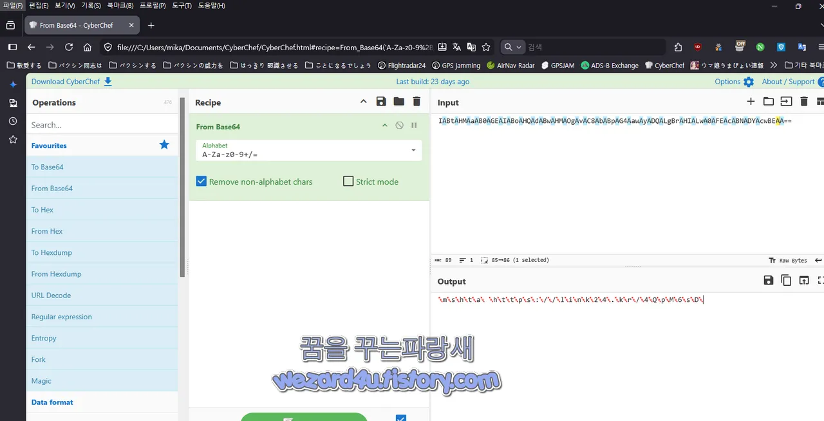
Task: Select URL Decode operation
Action: tap(102, 295)
